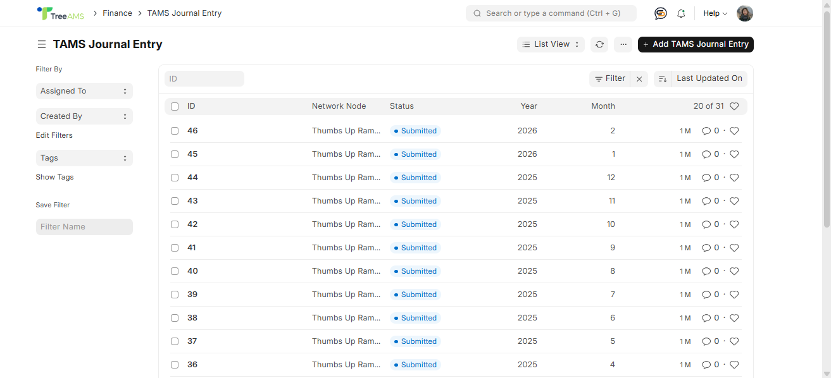This screenshot has height=378, width=831.
Task: Click the Edit Filters link
Action: click(x=54, y=135)
